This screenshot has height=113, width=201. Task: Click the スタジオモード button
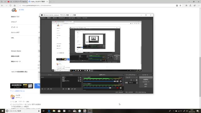tap(146, 82)
